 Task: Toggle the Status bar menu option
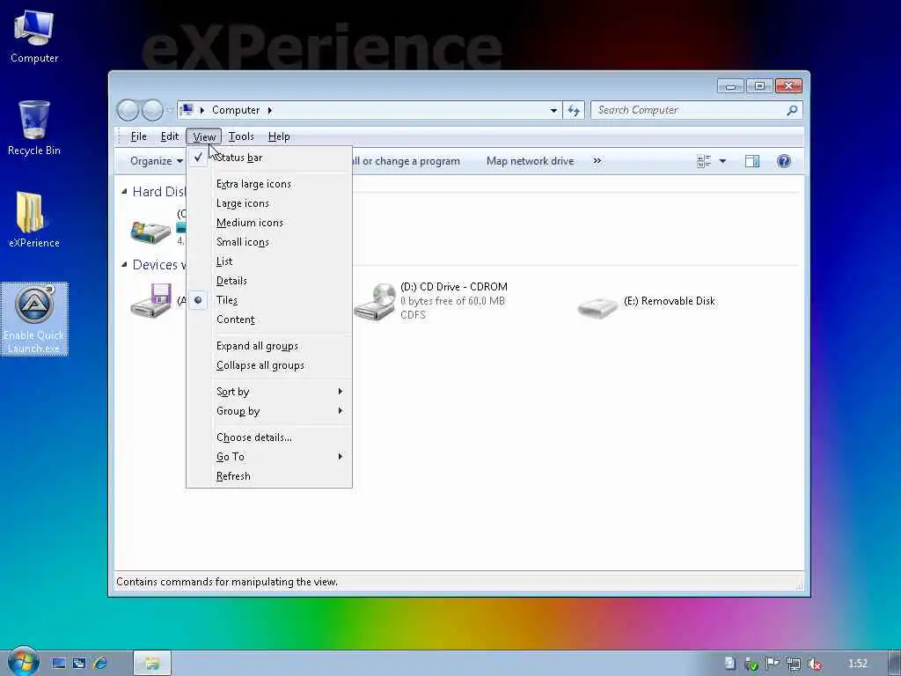(269, 158)
